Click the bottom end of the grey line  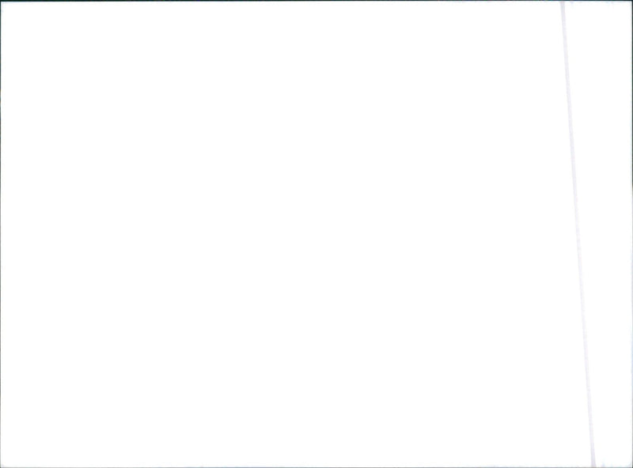pos(593,463)
